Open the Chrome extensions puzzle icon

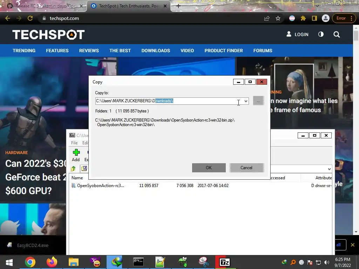303,18
